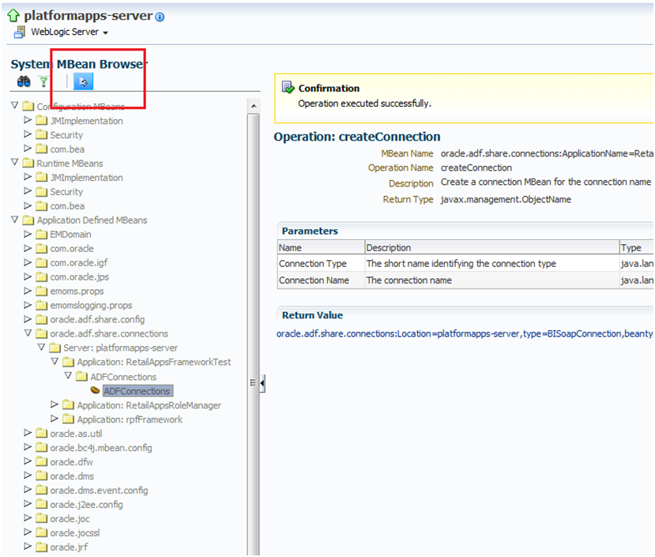The height and width of the screenshot is (557, 655).
Task: Click the highlighted refresh toolbar button
Action: point(83,81)
